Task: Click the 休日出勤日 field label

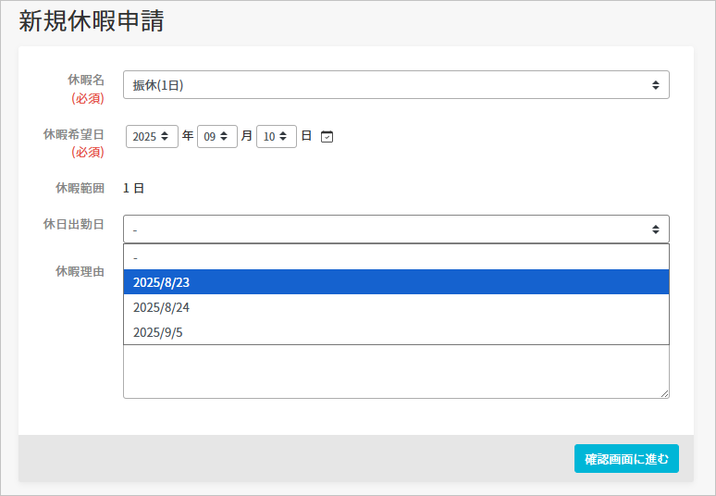Action: (x=74, y=225)
